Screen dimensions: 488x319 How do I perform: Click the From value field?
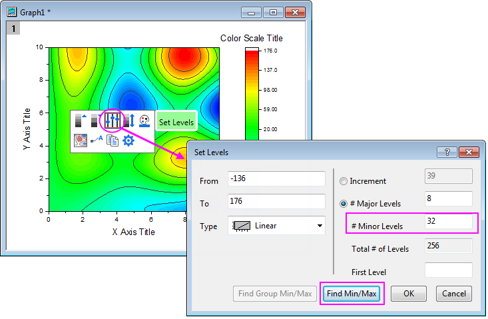click(x=276, y=180)
